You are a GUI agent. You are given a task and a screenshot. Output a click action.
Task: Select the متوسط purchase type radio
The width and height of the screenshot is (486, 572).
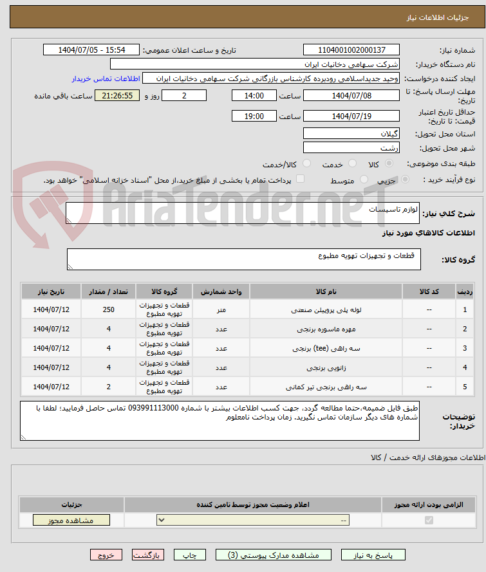click(x=364, y=180)
